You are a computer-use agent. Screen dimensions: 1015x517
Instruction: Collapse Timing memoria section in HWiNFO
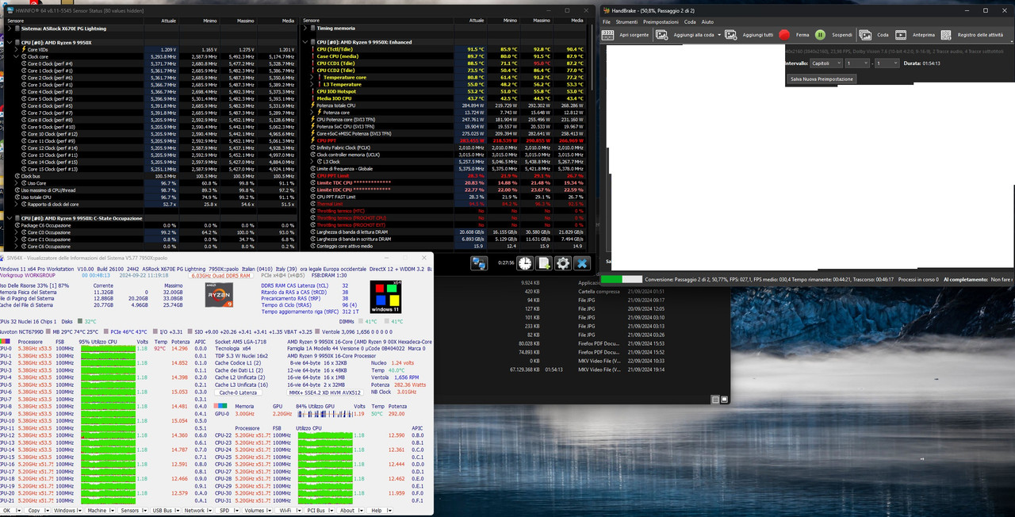pos(304,28)
